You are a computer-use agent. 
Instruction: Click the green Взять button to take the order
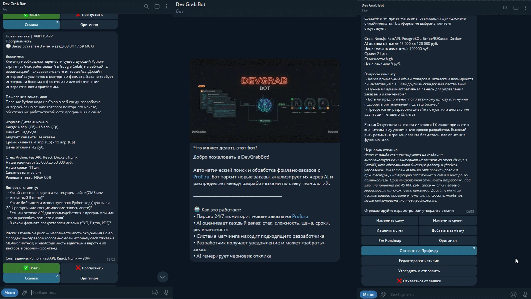(31, 268)
